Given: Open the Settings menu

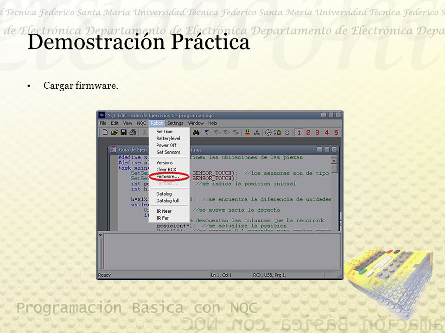Looking at the screenshot, I should 175,123.
